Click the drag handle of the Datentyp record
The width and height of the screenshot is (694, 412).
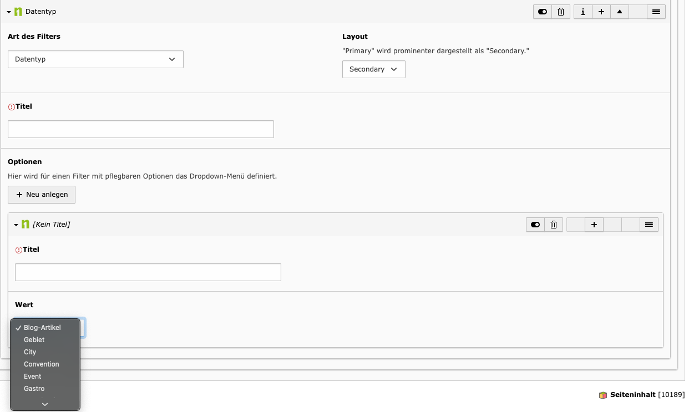[x=656, y=12]
